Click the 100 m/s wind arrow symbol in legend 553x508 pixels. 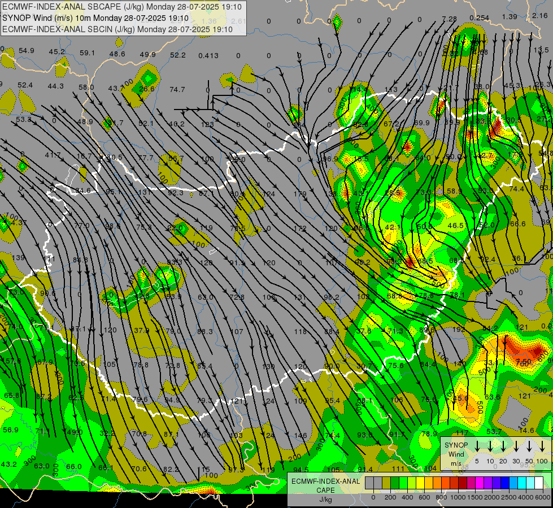click(542, 446)
